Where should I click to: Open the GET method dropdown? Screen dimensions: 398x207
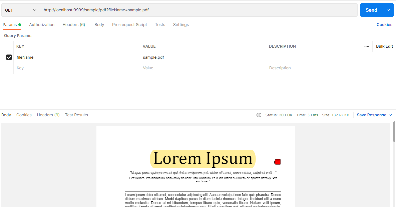(x=20, y=10)
